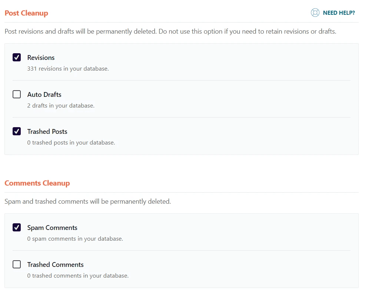This screenshot has width=365, height=295.
Task: Uncheck the Spam Comments option
Action: tap(17, 227)
